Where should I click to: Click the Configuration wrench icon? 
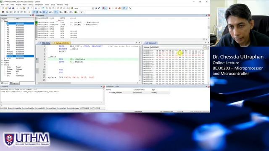click(x=130, y=8)
